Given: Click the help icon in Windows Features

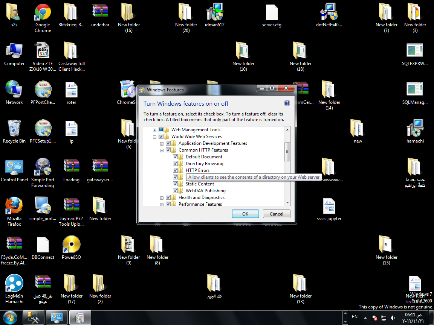Looking at the screenshot, I should (x=287, y=103).
